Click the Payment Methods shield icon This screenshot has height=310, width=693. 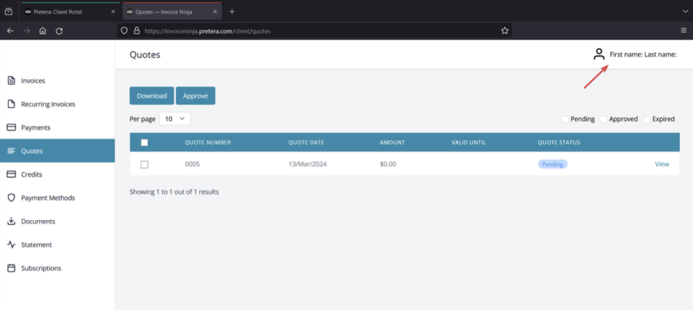tap(12, 198)
